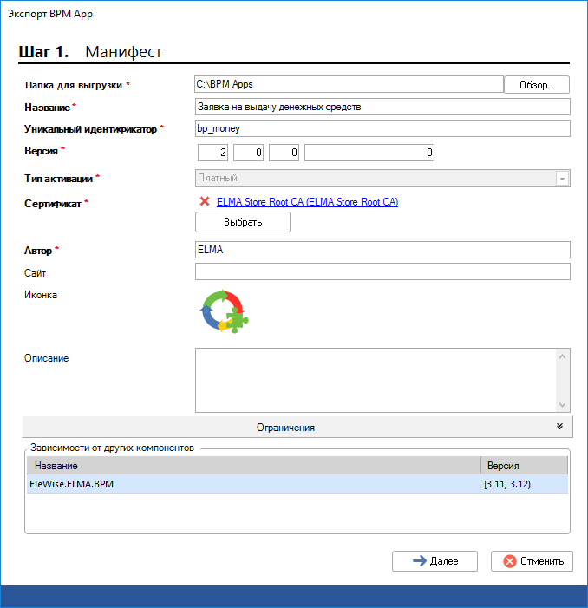Screen dimensions: 588x608
Task: Click the Отменить button
Action: click(x=532, y=561)
